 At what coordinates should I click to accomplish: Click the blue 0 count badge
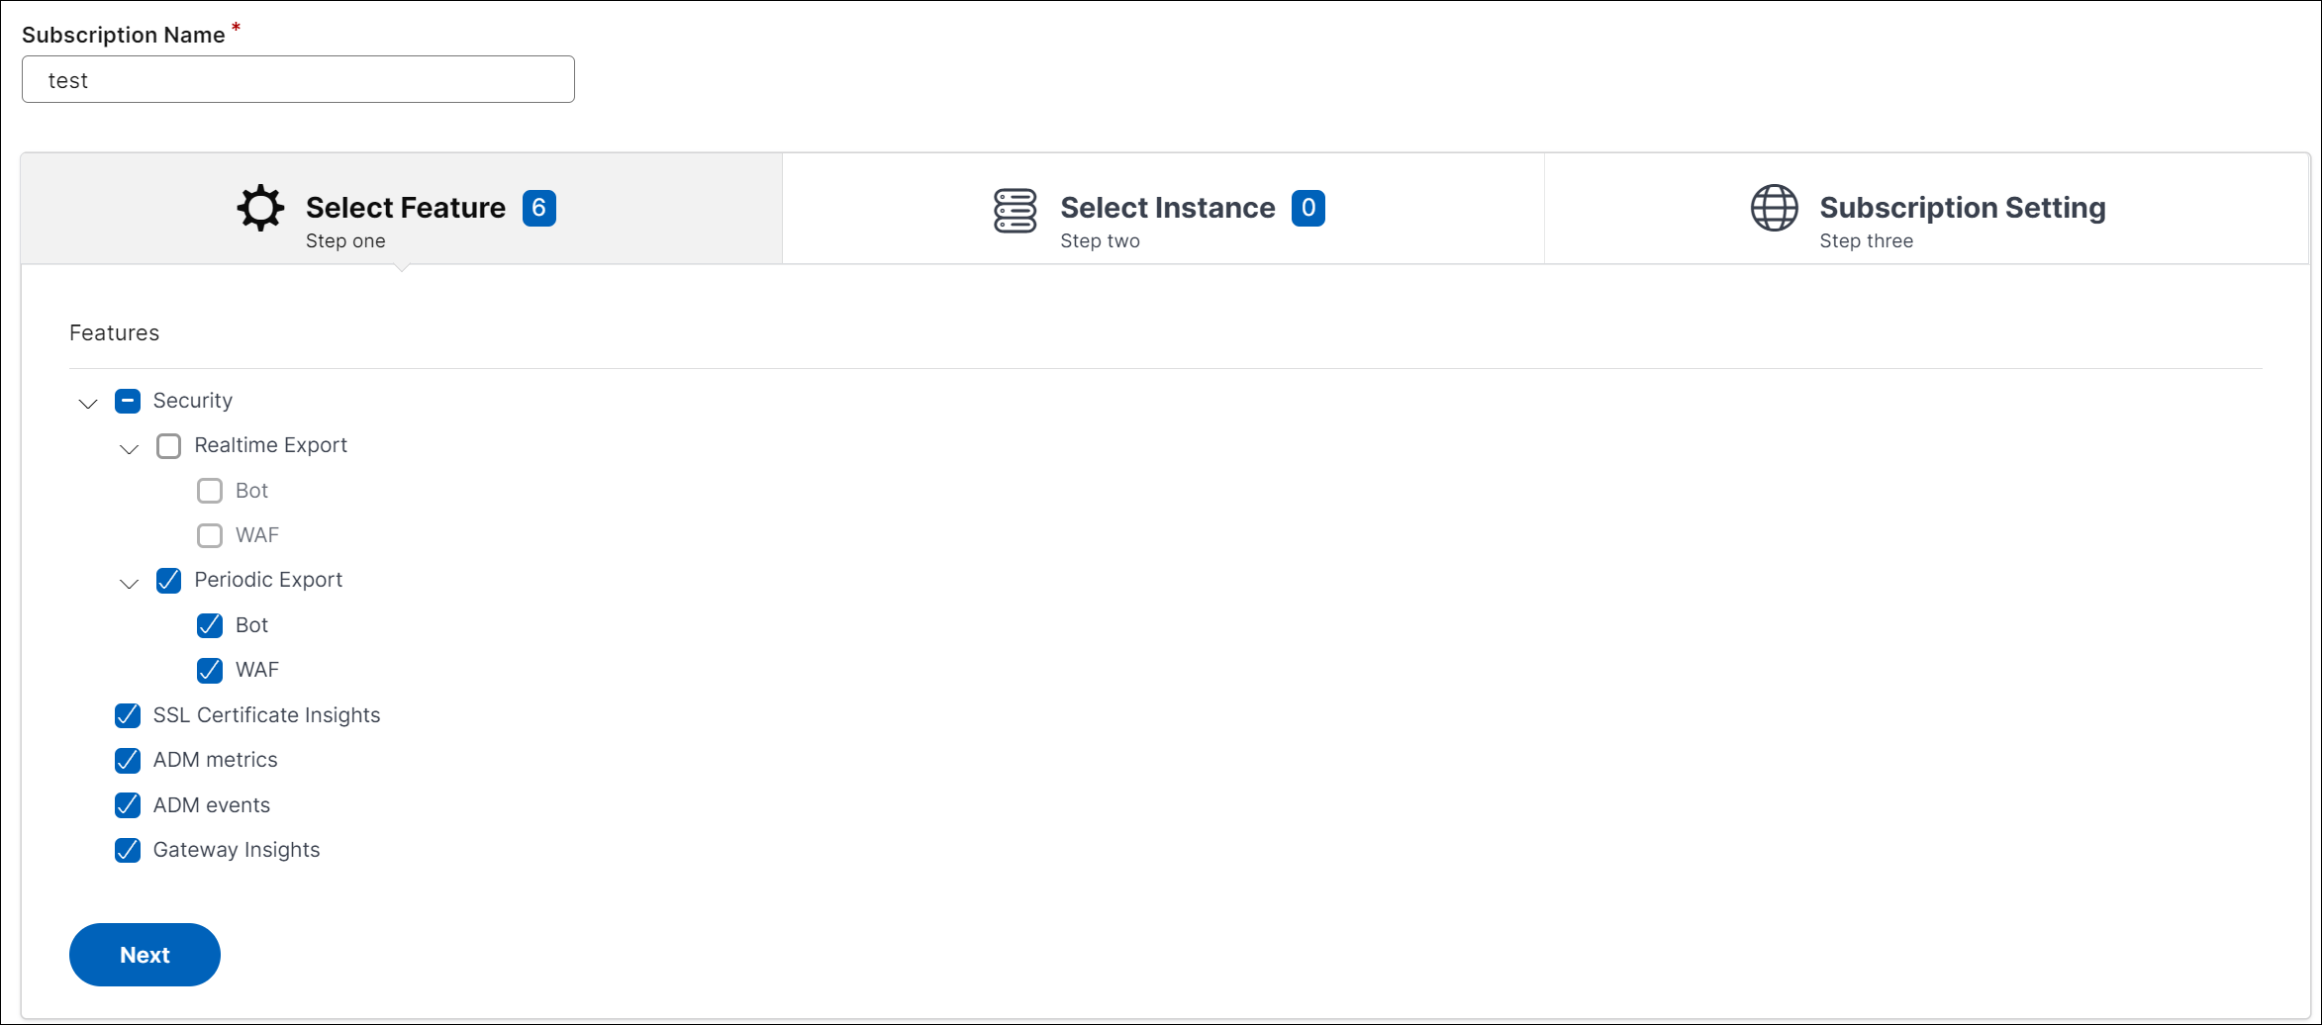(x=1307, y=208)
